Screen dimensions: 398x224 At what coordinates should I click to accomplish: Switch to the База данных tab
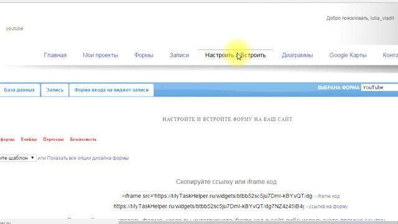19,90
